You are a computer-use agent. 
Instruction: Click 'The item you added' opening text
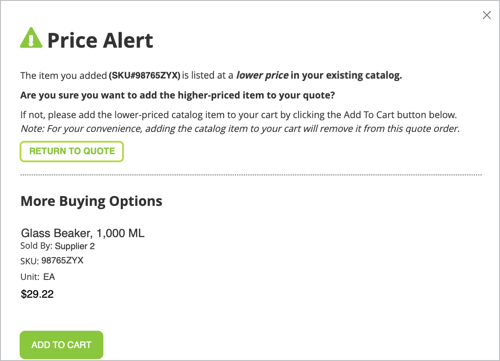(x=63, y=76)
